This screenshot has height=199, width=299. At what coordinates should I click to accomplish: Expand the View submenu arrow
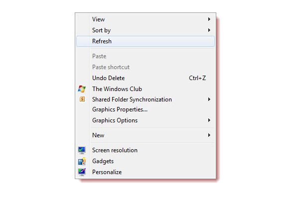(x=209, y=19)
